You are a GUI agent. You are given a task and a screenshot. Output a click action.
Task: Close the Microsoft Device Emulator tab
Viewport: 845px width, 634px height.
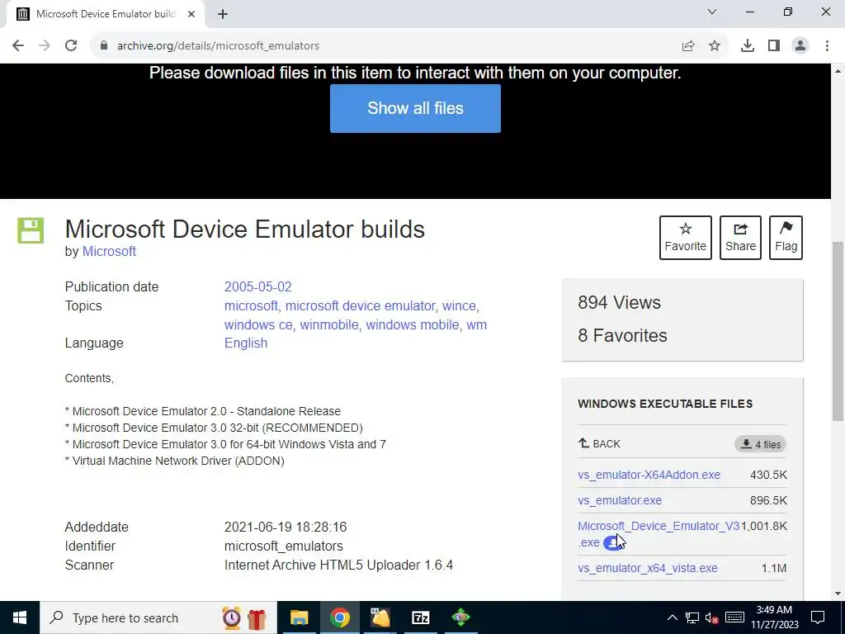(x=191, y=14)
